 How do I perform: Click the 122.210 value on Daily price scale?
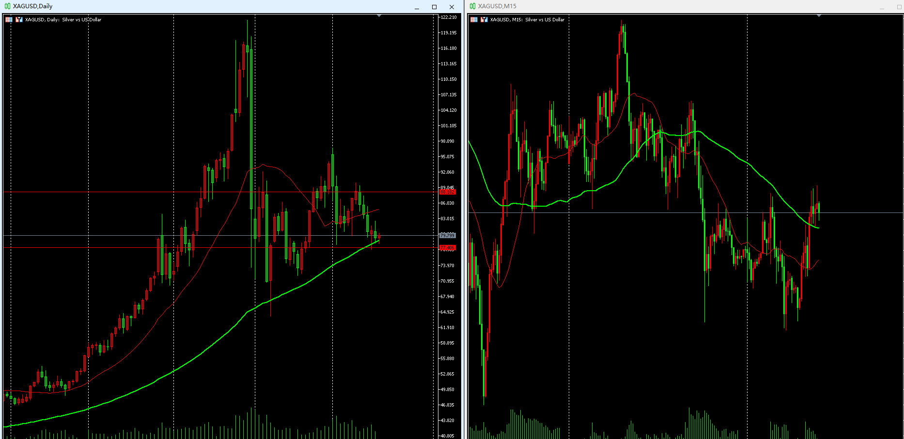448,17
